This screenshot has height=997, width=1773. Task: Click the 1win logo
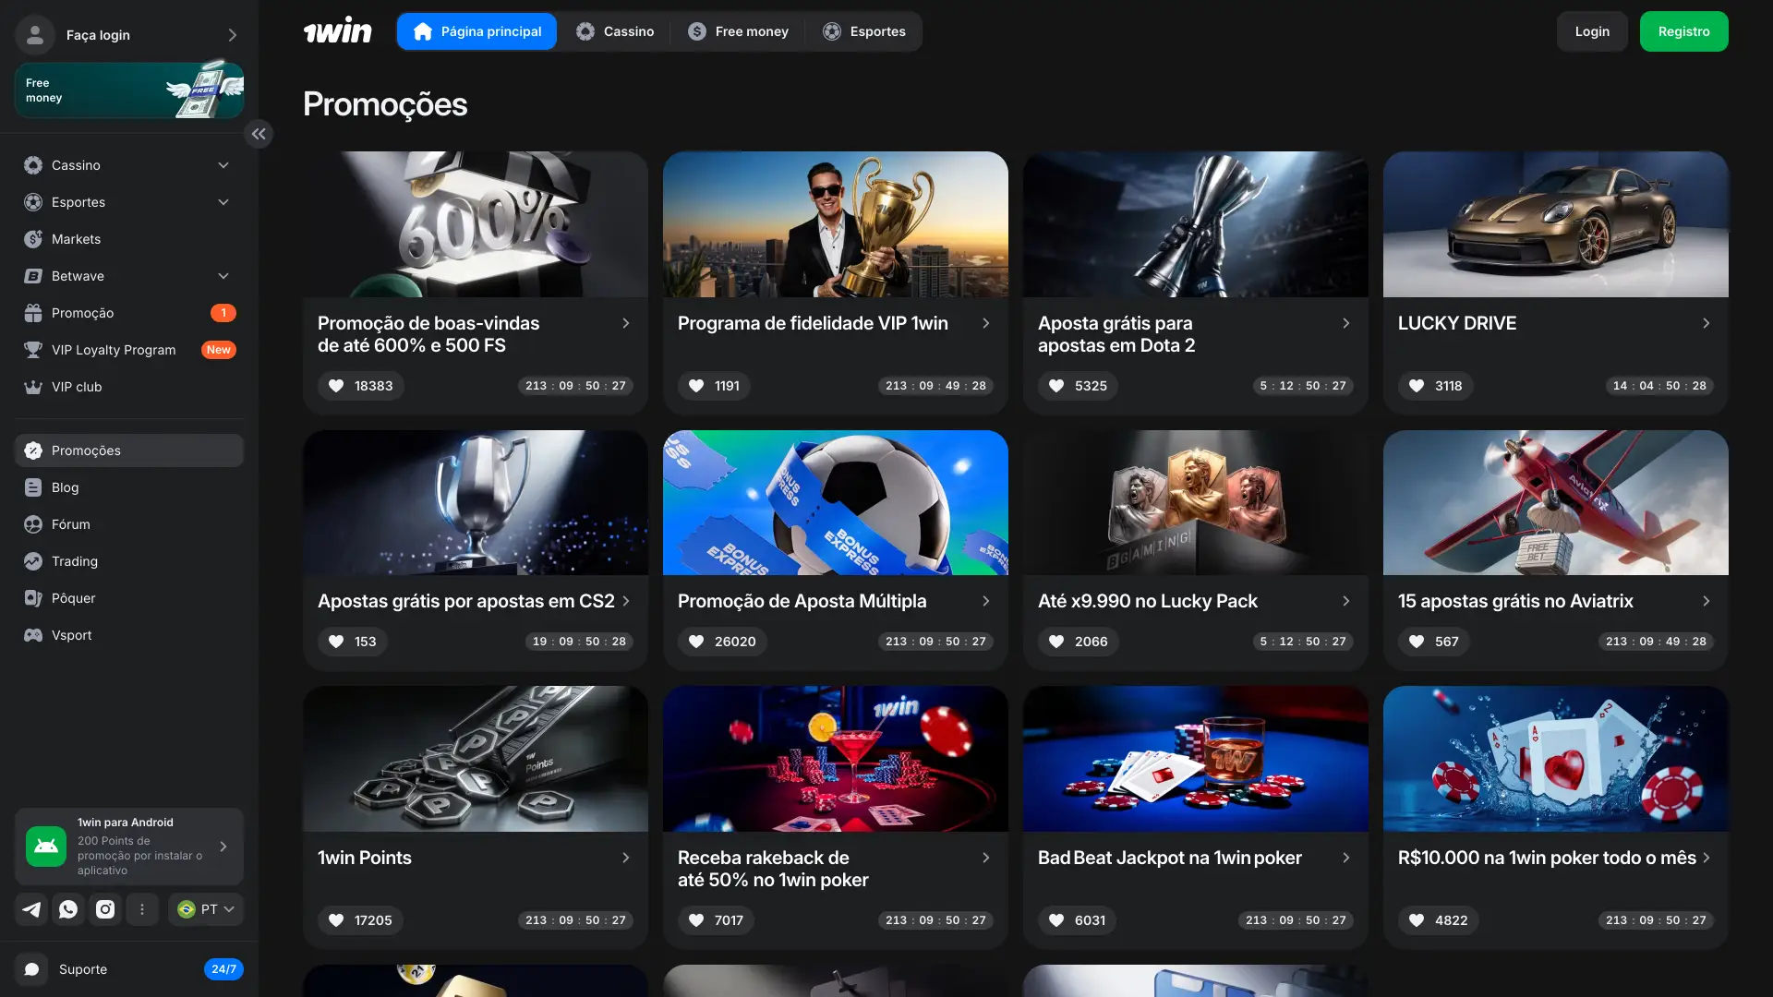[337, 31]
